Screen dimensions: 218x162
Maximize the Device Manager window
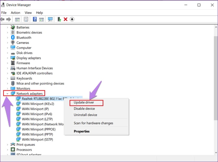199,5
